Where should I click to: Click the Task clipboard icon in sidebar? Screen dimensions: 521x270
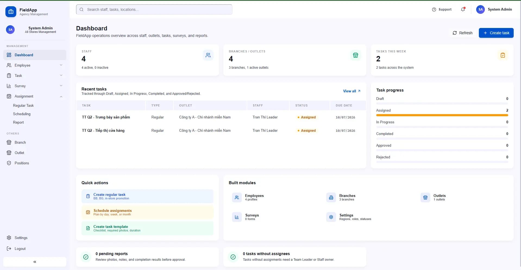(9, 76)
